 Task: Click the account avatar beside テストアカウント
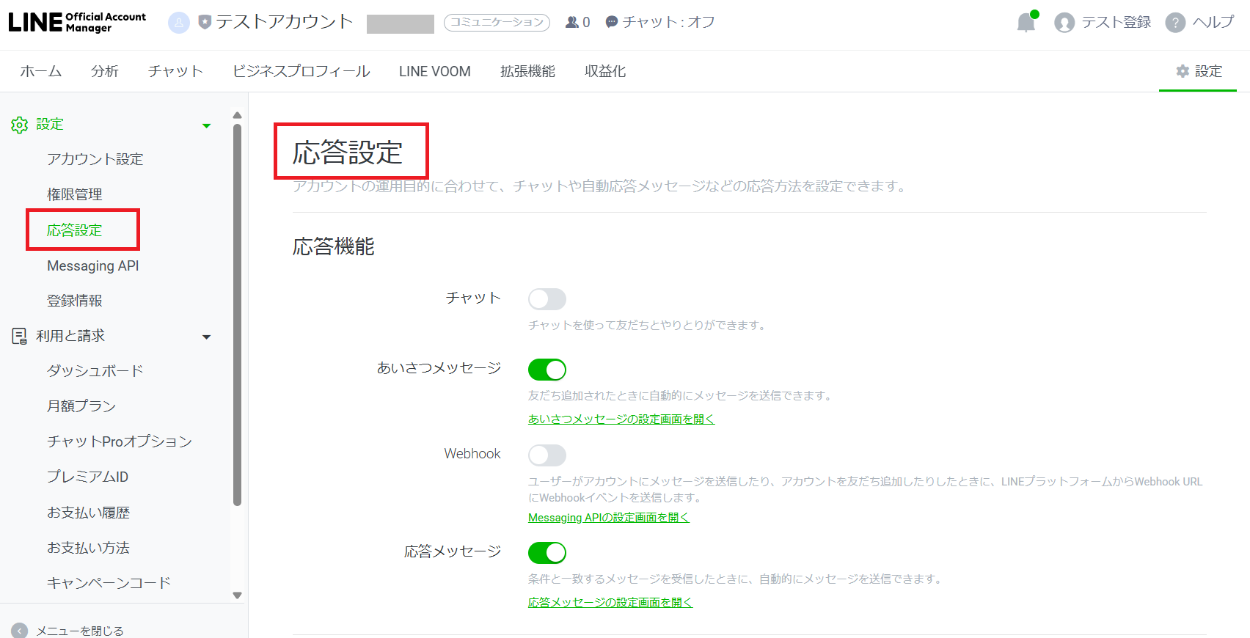click(179, 23)
